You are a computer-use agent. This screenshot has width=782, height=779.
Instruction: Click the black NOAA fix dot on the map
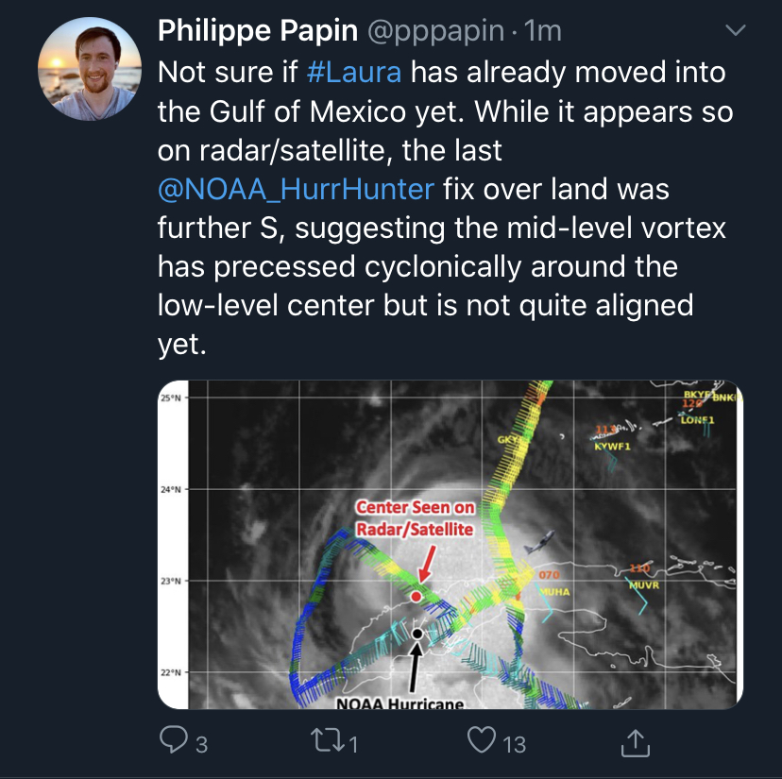[x=417, y=632]
